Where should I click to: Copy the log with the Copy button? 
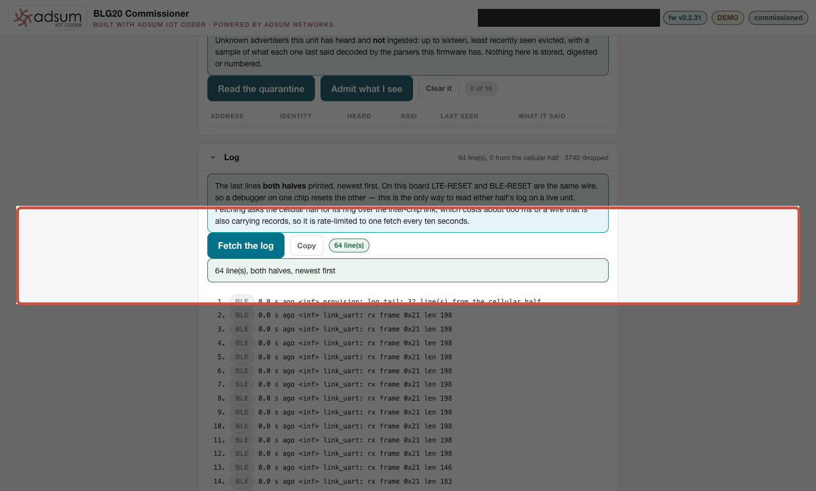pos(306,245)
